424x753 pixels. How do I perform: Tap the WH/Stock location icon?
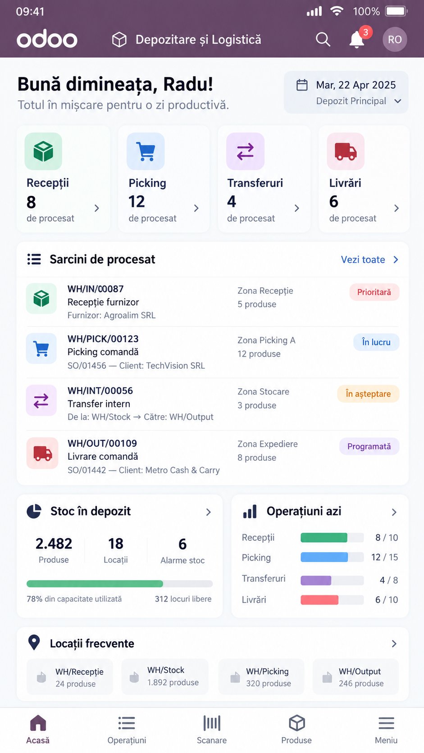click(134, 677)
